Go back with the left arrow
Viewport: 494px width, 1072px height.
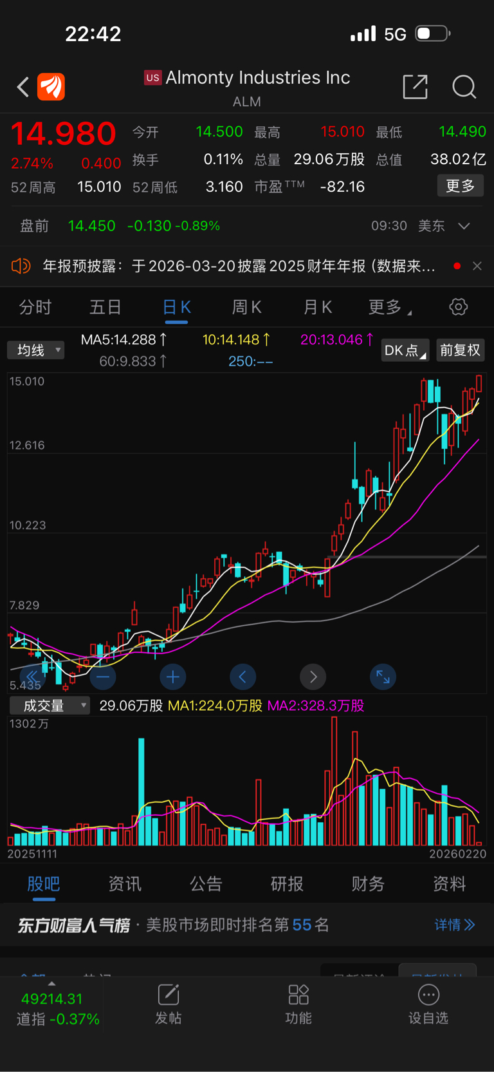23,86
